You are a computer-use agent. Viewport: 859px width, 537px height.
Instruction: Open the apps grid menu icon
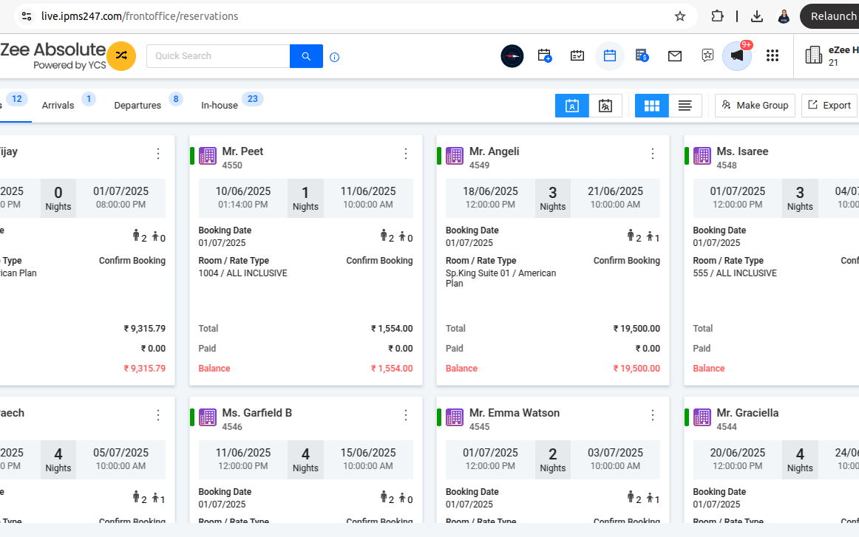click(773, 55)
